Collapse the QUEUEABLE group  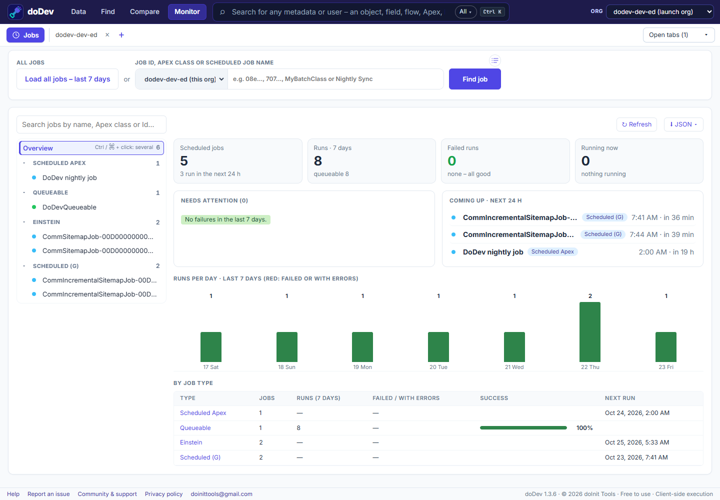coord(24,192)
